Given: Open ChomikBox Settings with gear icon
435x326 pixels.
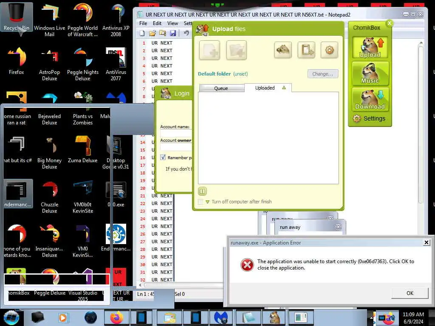Looking at the screenshot, I should point(369,119).
